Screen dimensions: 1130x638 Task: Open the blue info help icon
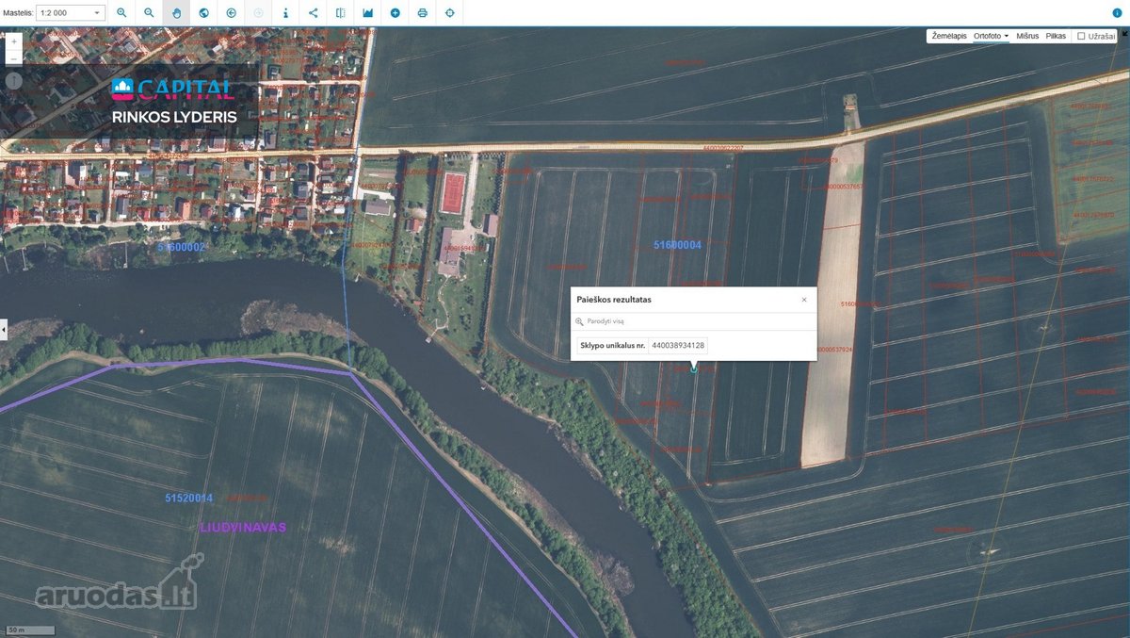pos(1117,13)
